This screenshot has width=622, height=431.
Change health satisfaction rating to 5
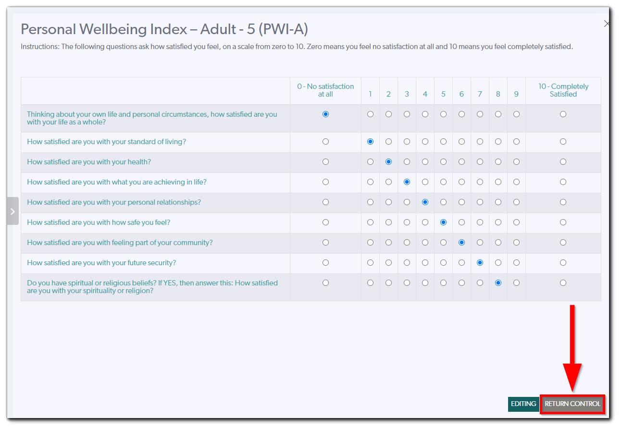pos(443,161)
